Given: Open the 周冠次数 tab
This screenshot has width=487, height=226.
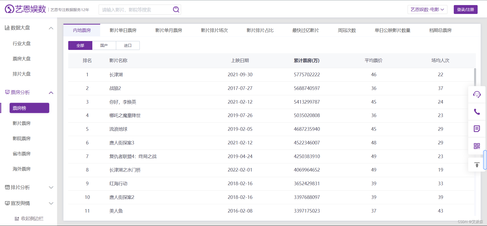Looking at the screenshot, I should point(347,30).
